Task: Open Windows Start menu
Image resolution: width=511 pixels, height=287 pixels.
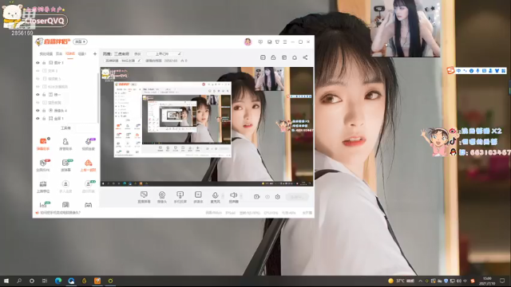Action: [x=6, y=281]
